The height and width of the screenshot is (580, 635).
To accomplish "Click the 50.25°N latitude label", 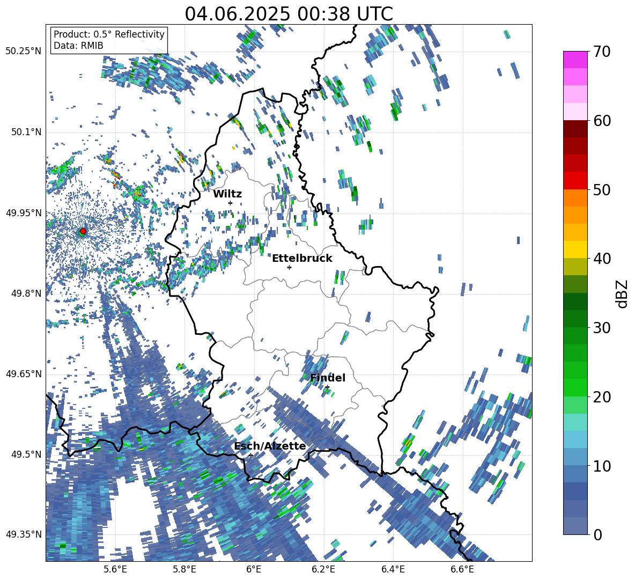I will coord(24,52).
